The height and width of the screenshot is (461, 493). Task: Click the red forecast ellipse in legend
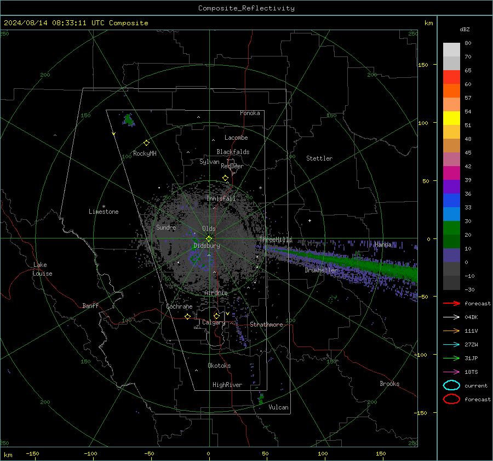coord(451,399)
